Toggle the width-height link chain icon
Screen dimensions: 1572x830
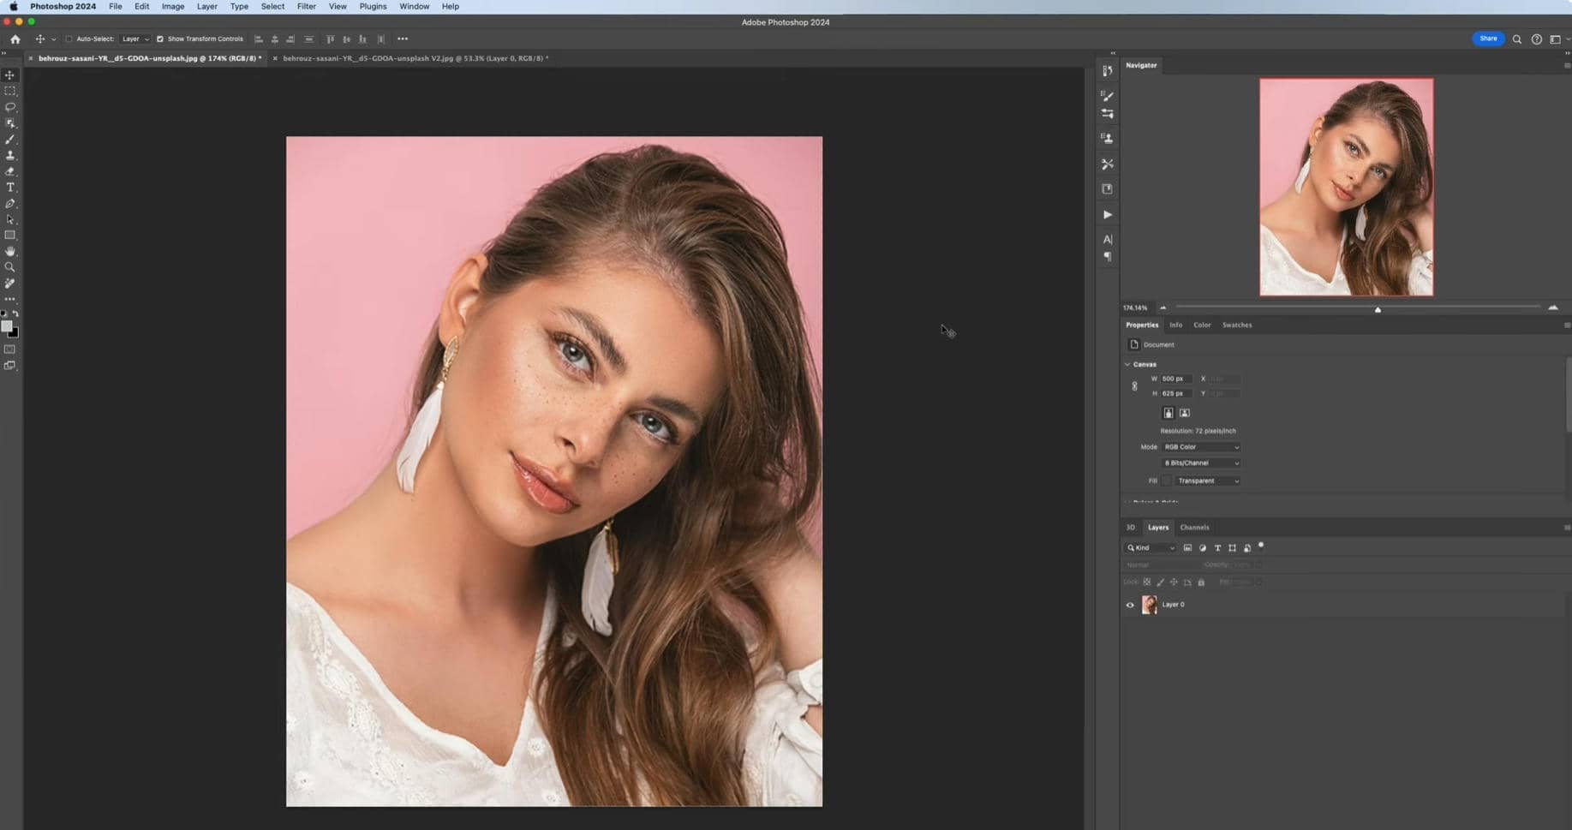pos(1134,386)
